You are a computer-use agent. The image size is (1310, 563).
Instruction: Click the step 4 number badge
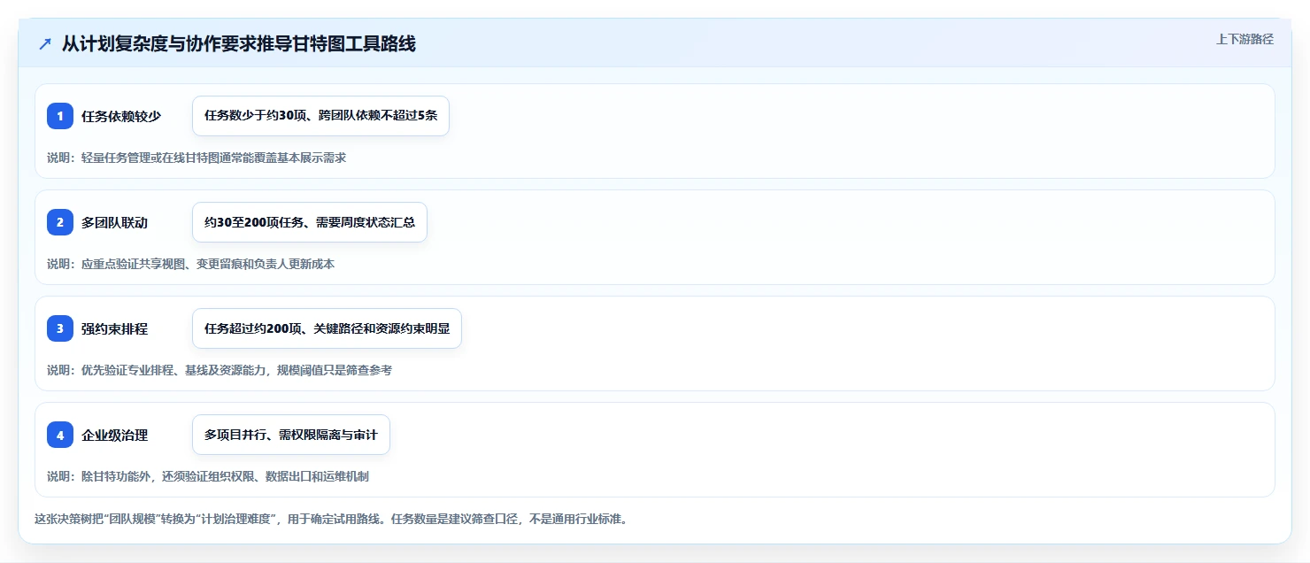click(x=60, y=435)
